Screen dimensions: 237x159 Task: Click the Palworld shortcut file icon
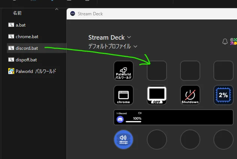click(x=11, y=71)
